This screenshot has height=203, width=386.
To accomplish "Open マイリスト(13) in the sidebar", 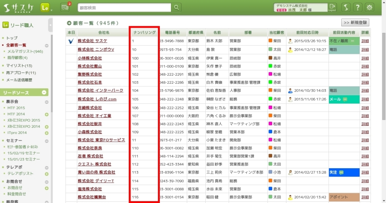I will tap(19, 66).
